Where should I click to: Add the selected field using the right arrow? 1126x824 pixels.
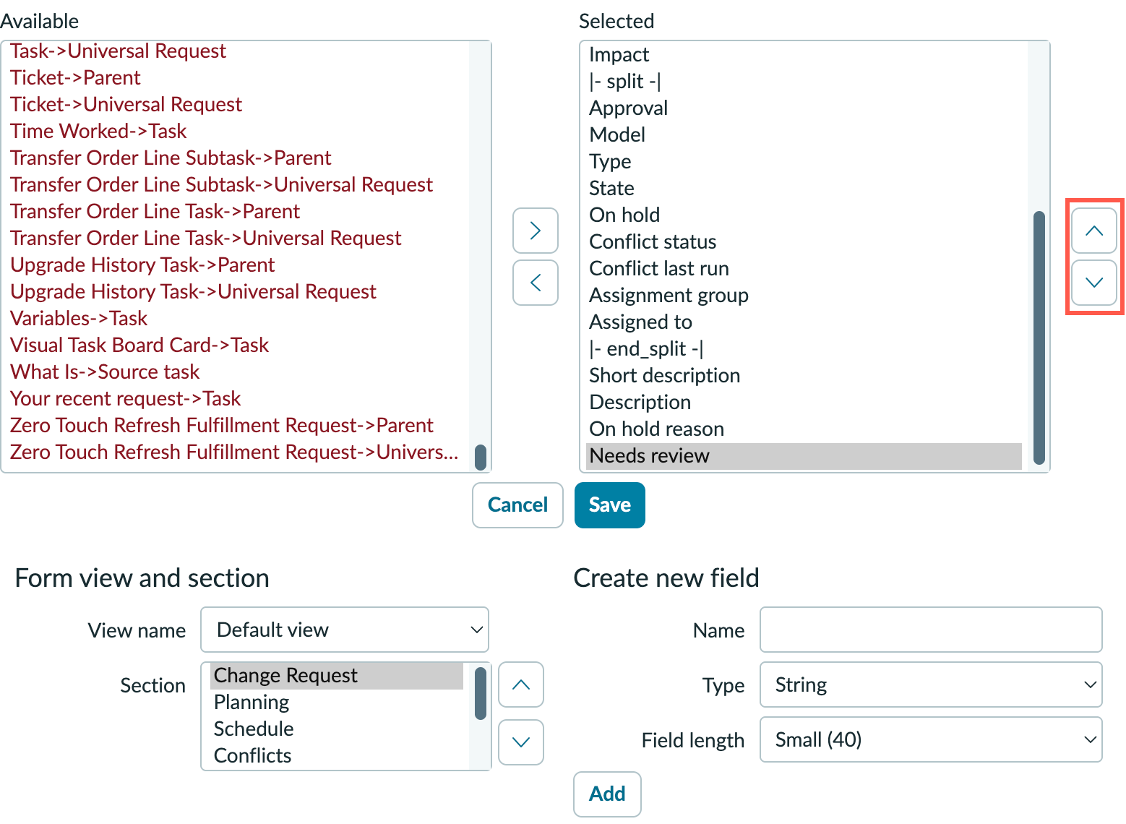(536, 231)
